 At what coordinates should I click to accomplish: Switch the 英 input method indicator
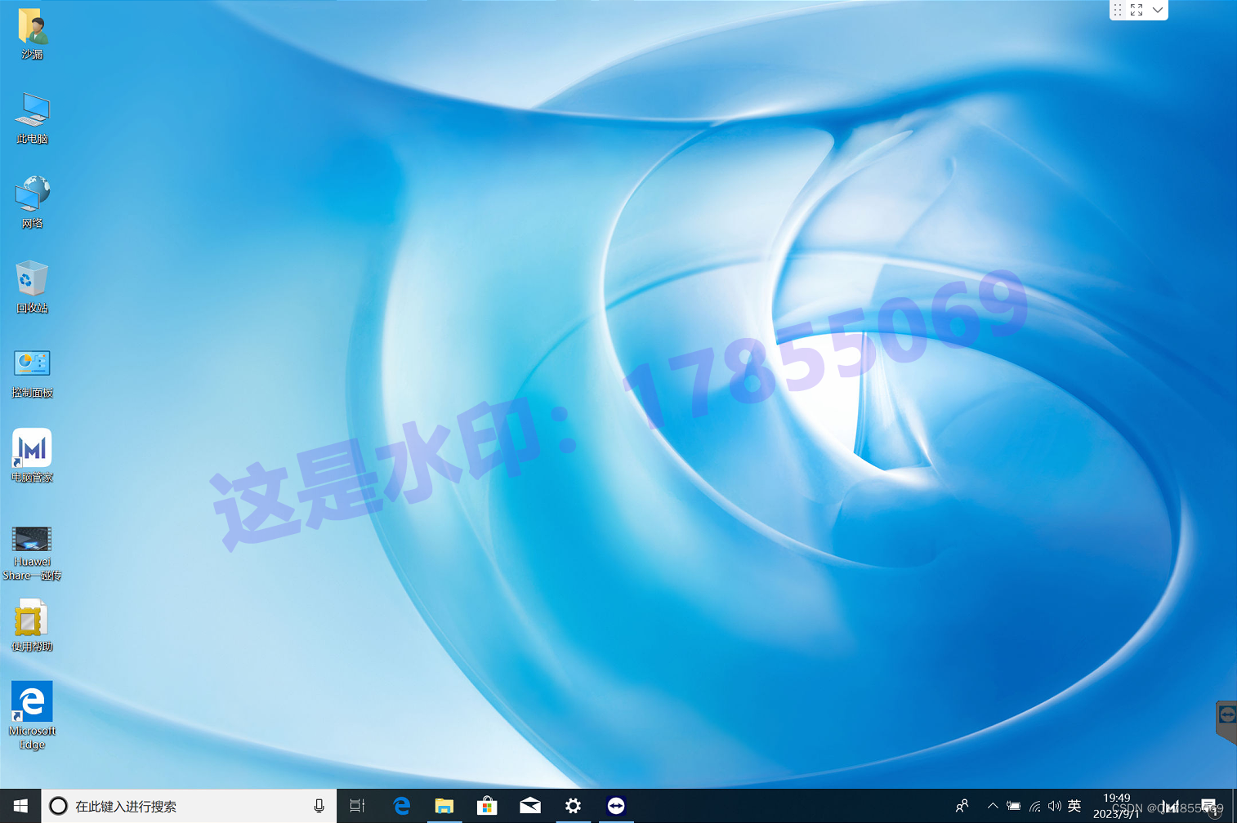(x=1074, y=806)
